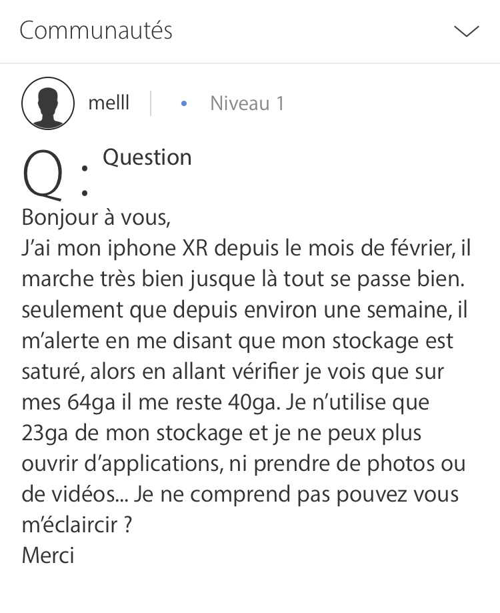
Task: Click the Question heading label
Action: [x=147, y=157]
